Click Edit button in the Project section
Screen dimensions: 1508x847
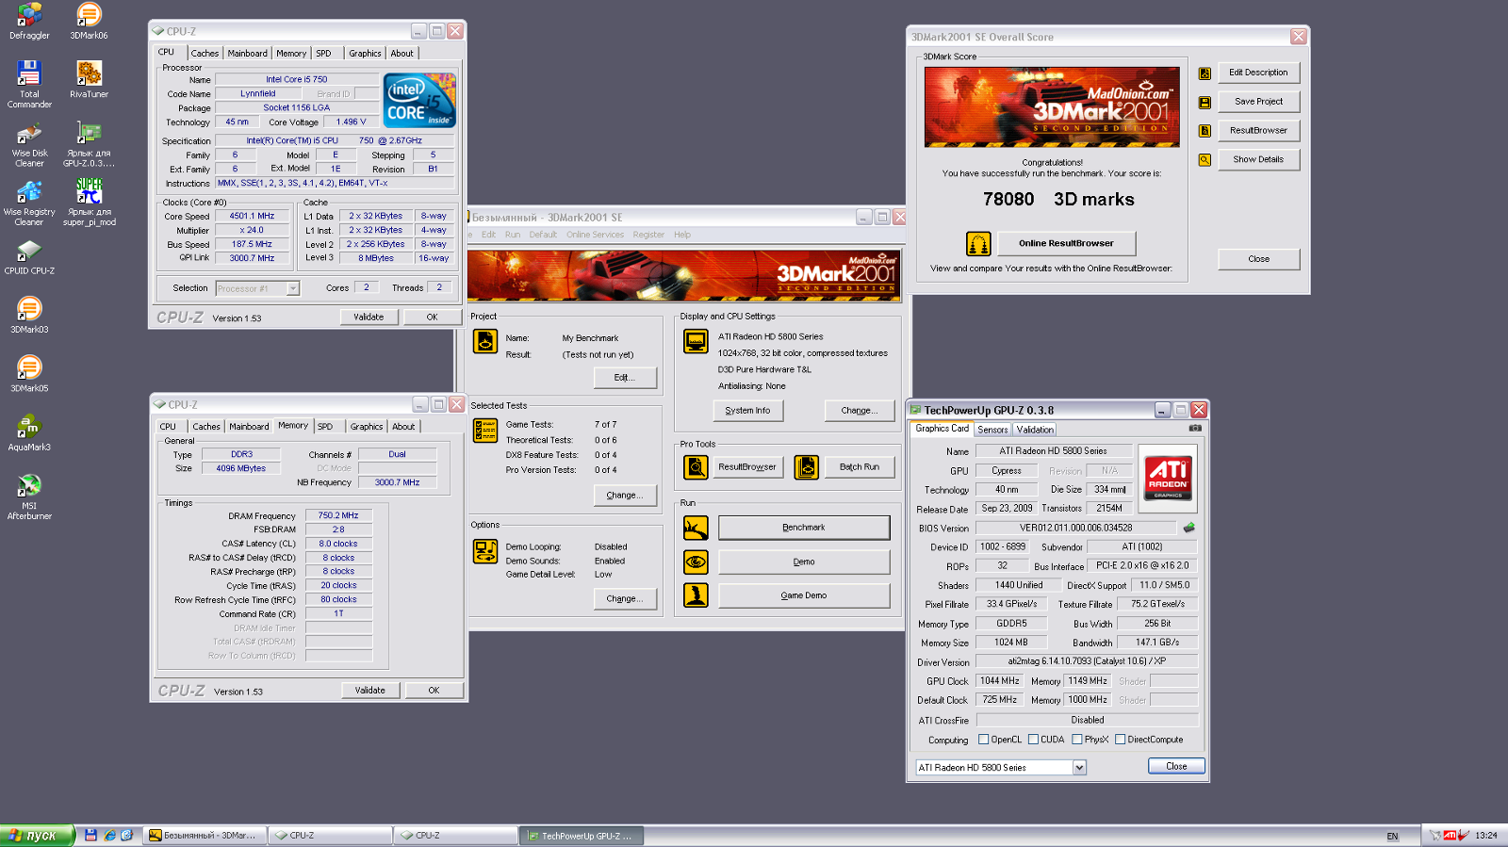pyautogui.click(x=625, y=378)
